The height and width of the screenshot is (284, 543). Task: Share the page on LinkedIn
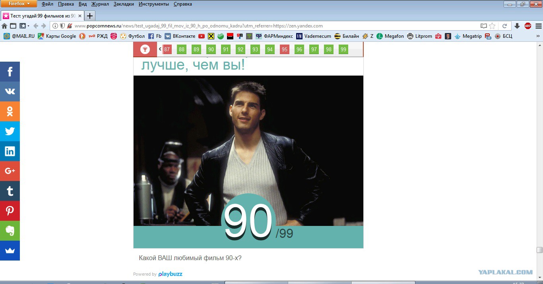coord(10,151)
